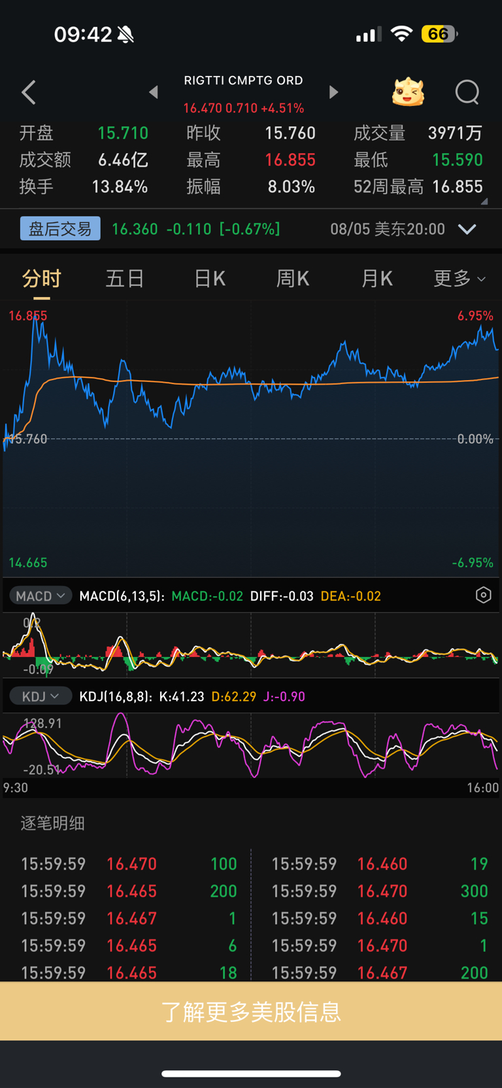Tap the 盘后交易 label badge
502x1088 pixels.
(60, 228)
